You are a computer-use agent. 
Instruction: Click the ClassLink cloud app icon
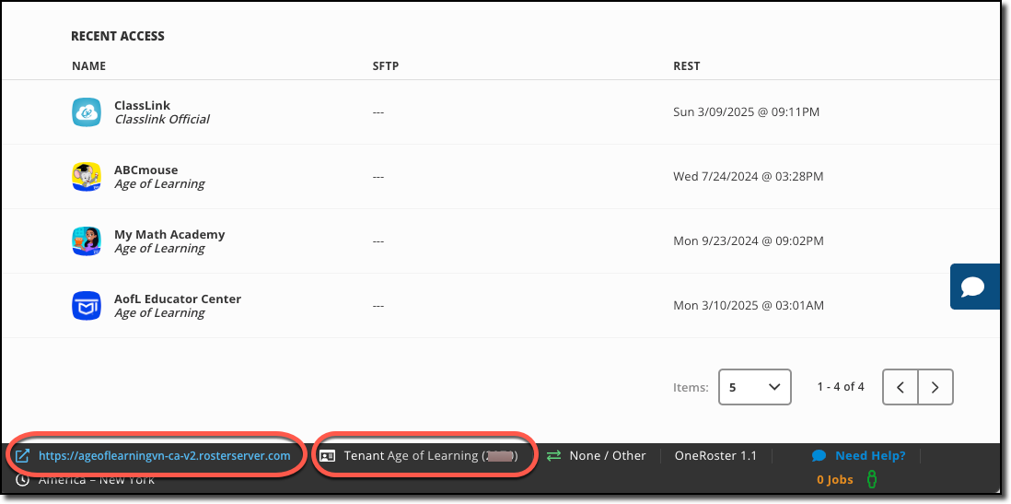[87, 112]
